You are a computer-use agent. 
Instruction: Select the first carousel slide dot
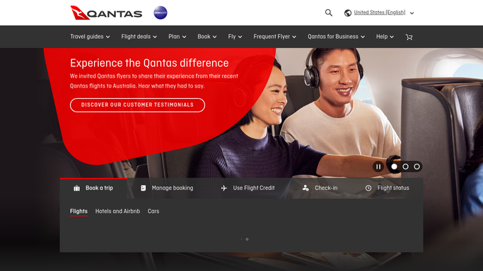click(x=395, y=167)
